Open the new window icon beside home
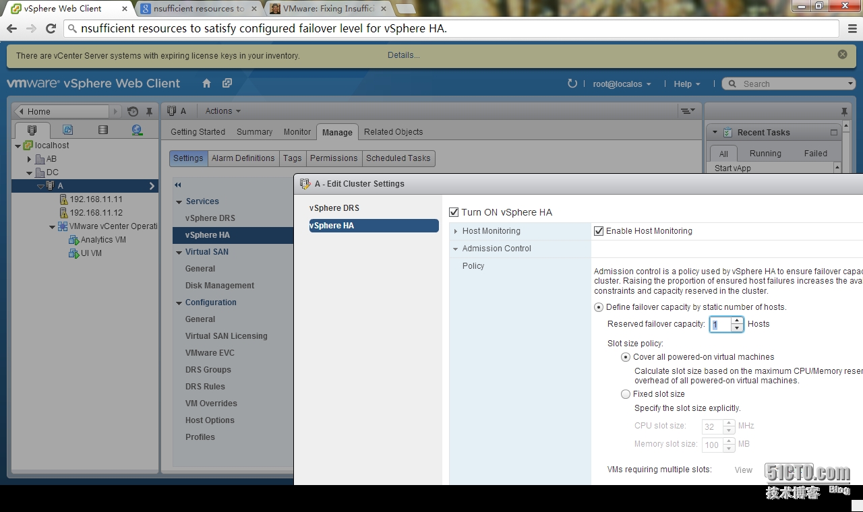Image resolution: width=863 pixels, height=512 pixels. click(227, 84)
